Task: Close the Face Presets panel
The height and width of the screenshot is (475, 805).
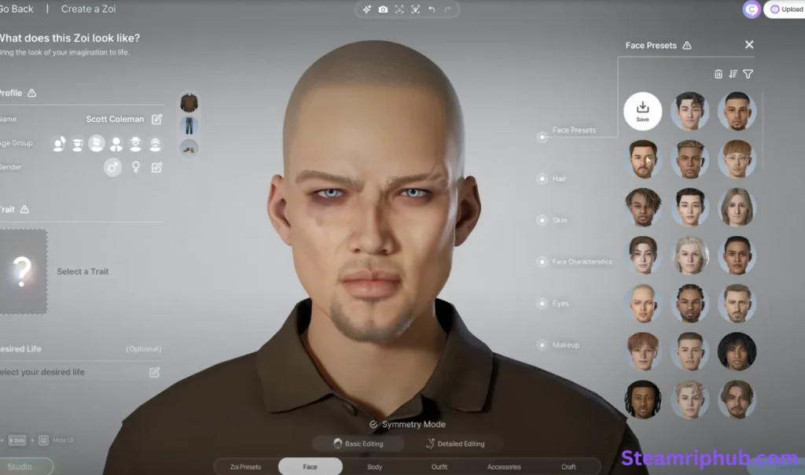Action: [749, 45]
